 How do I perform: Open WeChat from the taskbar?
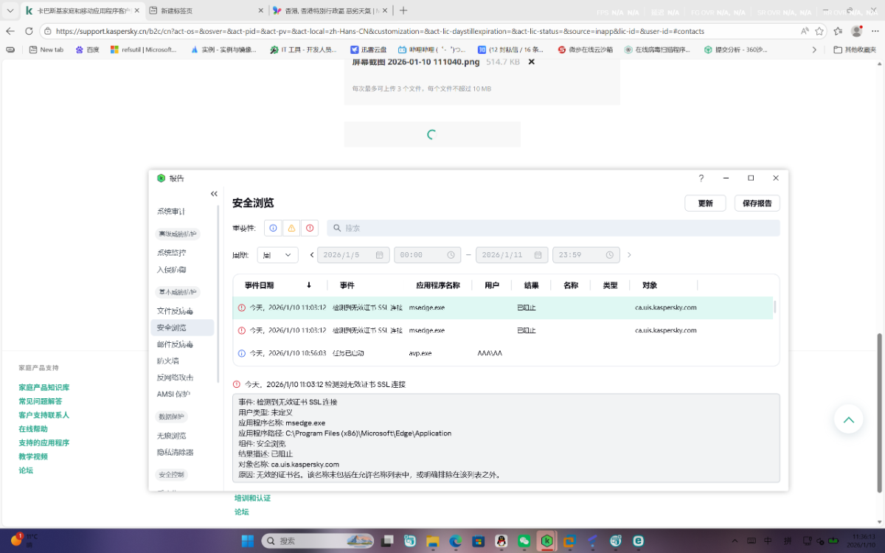(524, 540)
